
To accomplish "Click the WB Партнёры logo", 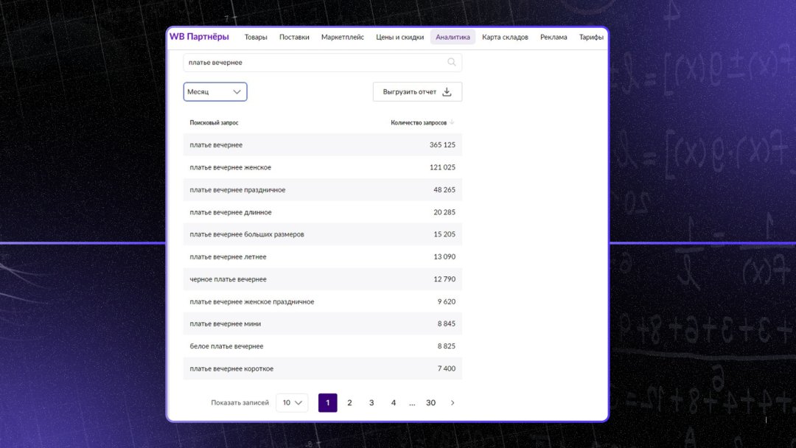I will [199, 37].
